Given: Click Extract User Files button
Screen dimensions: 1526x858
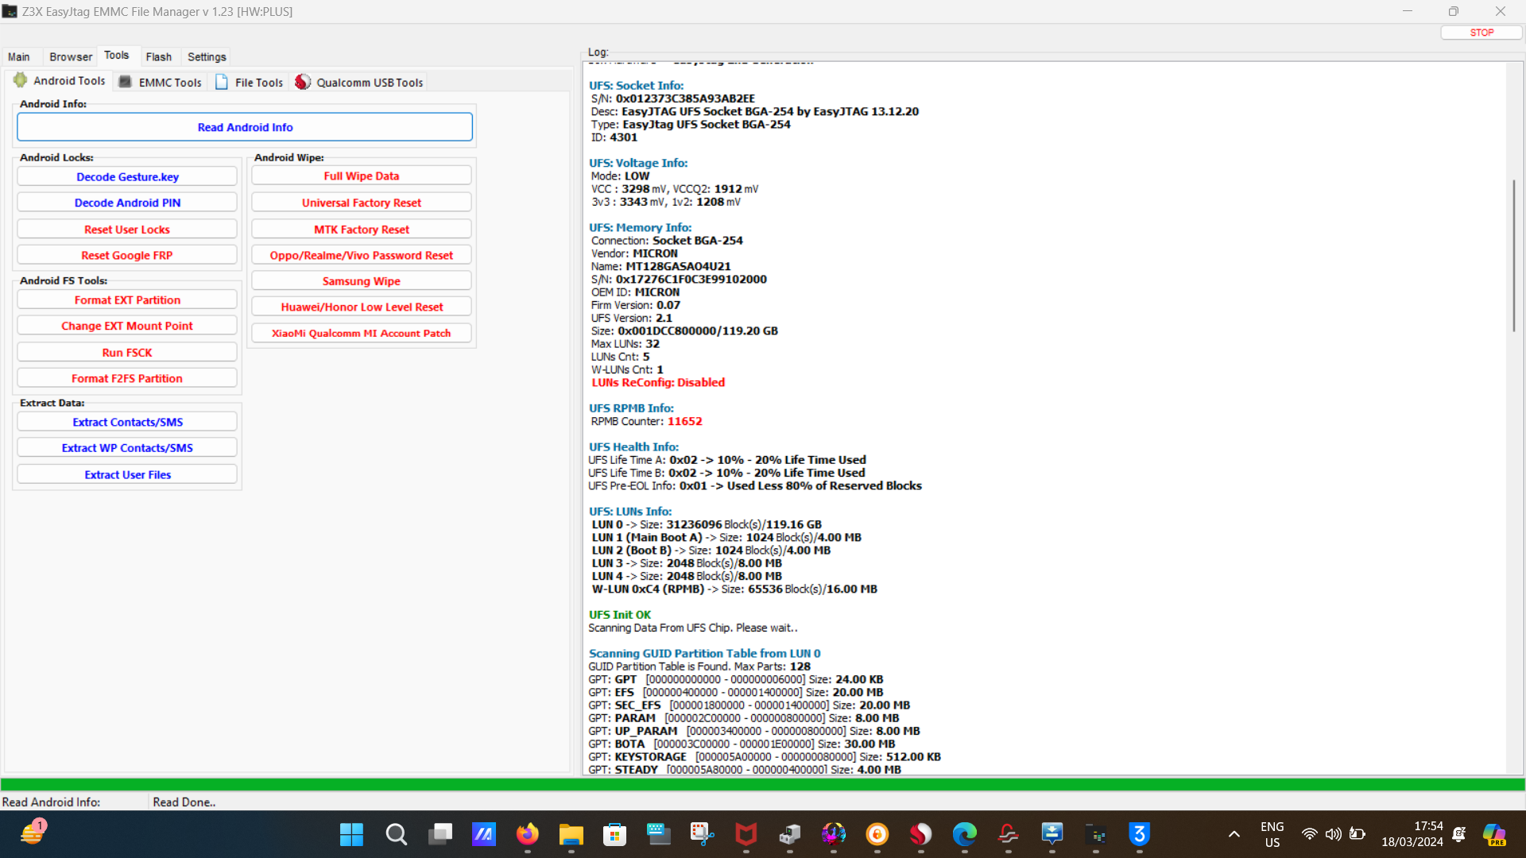Looking at the screenshot, I should [127, 474].
